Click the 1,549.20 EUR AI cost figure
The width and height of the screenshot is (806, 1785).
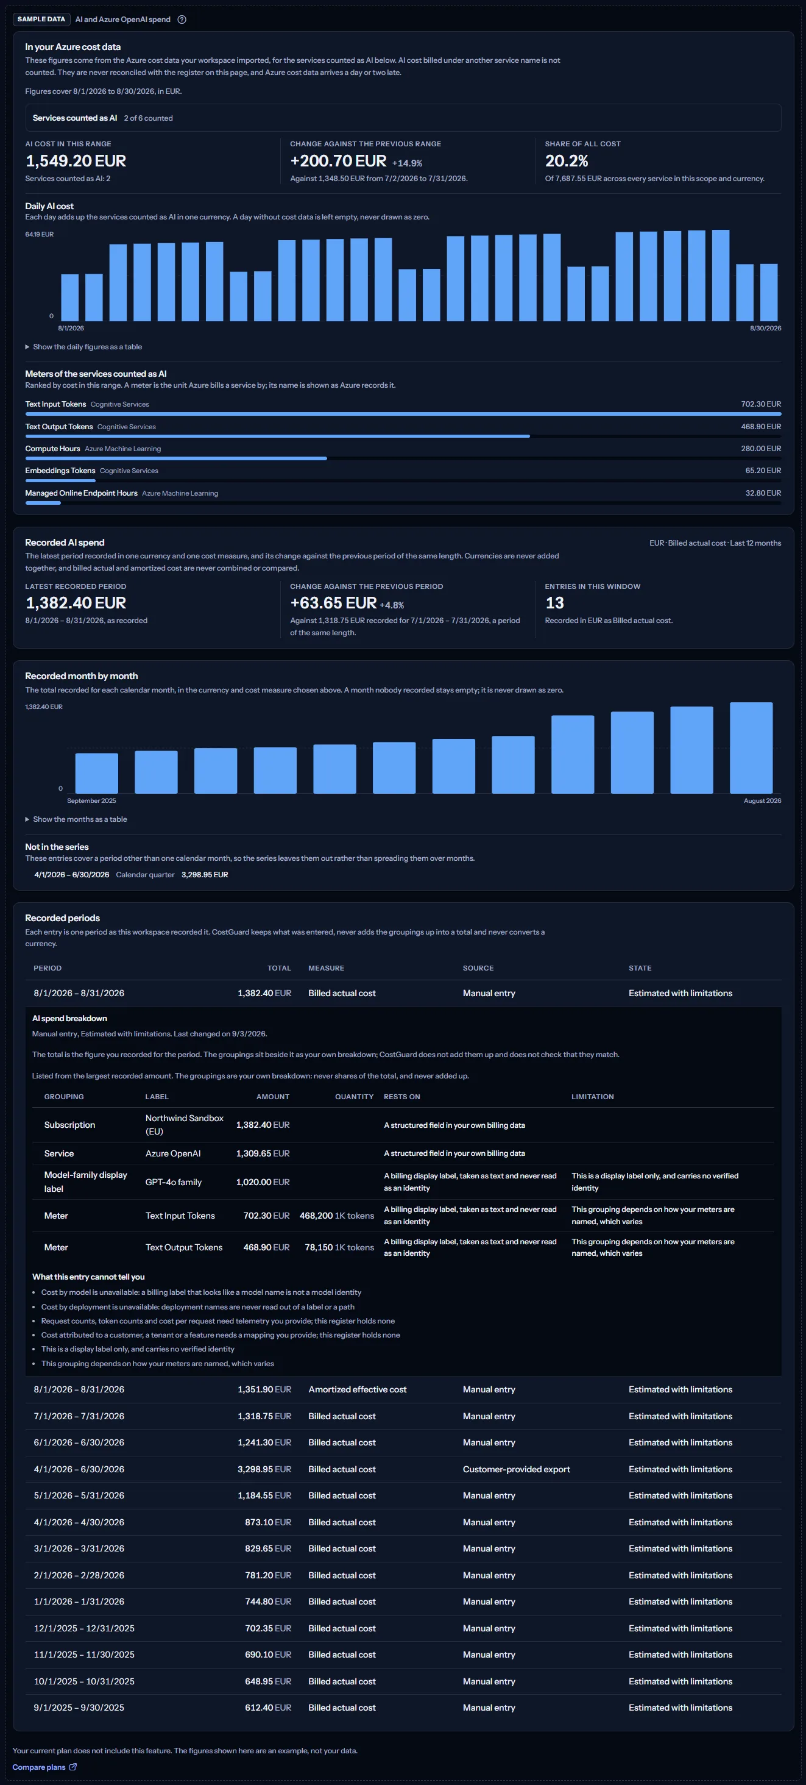pos(76,161)
